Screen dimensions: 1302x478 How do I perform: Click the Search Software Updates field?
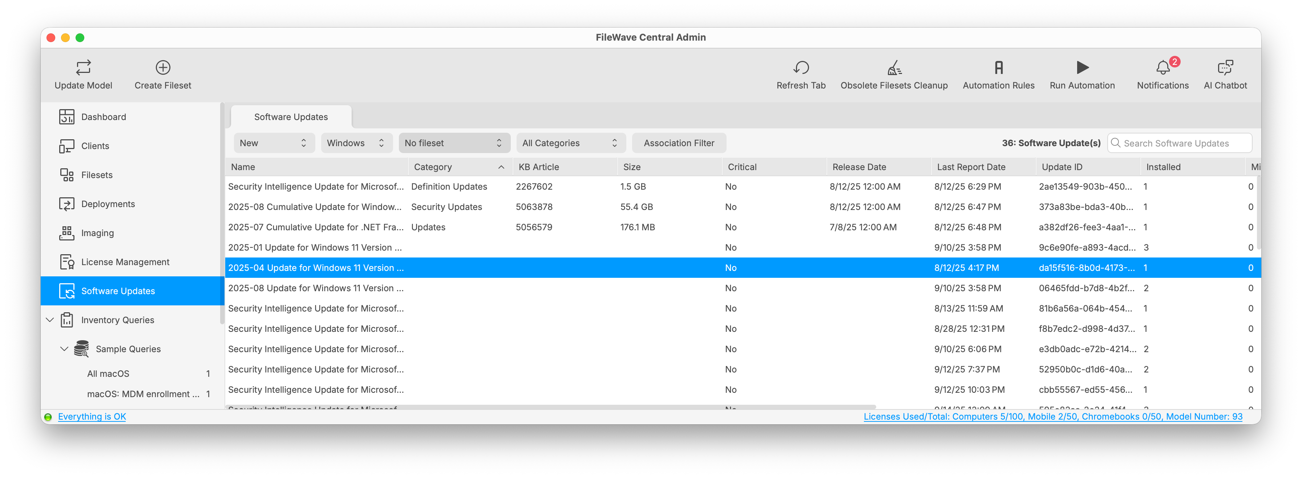(x=1180, y=143)
